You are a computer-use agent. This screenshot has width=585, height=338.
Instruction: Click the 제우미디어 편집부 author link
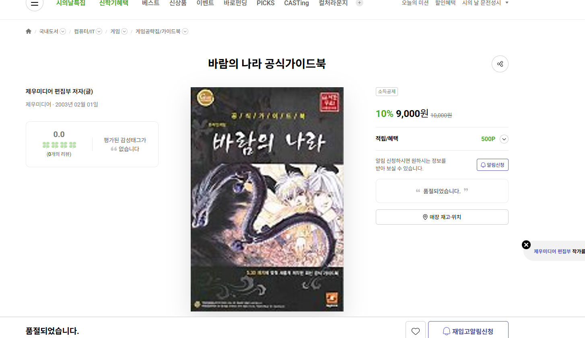(x=552, y=251)
